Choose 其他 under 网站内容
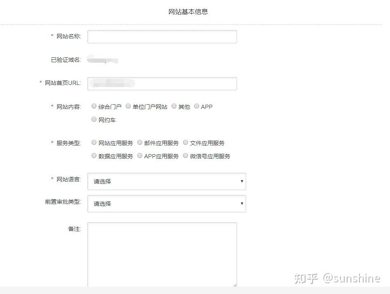This screenshot has height=294, width=390. 174,106
